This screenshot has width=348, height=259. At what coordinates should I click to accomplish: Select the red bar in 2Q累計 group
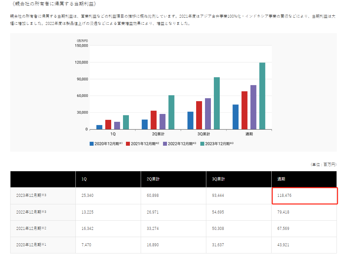(154, 120)
